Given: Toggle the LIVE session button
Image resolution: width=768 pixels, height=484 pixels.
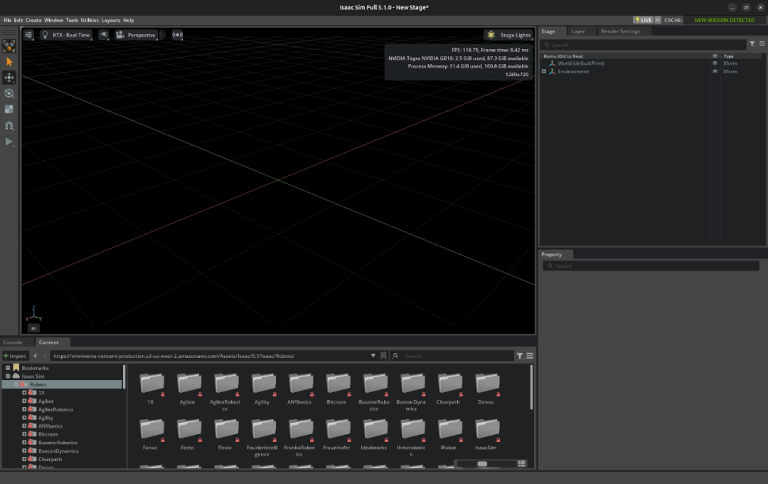Looking at the screenshot, I should (643, 20).
